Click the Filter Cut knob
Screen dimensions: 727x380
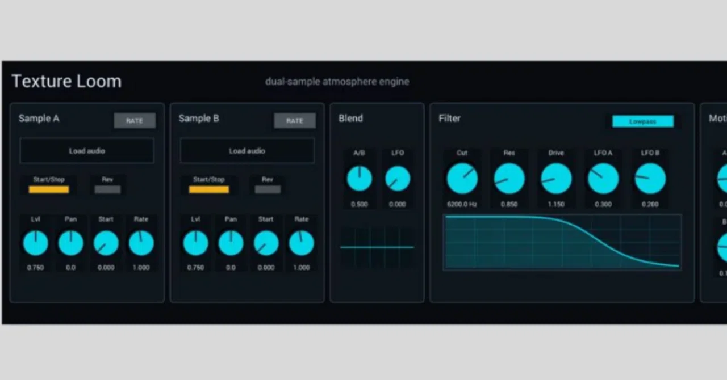tap(462, 179)
